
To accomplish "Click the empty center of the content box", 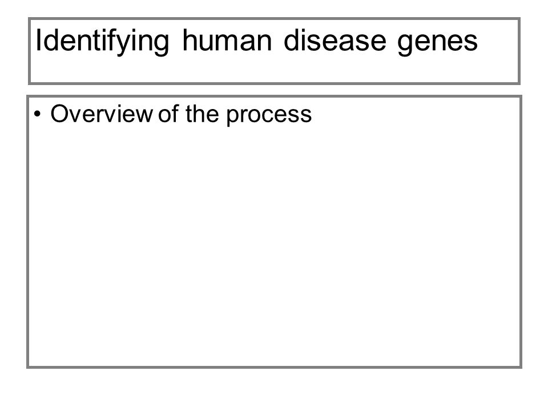I will coord(275,245).
